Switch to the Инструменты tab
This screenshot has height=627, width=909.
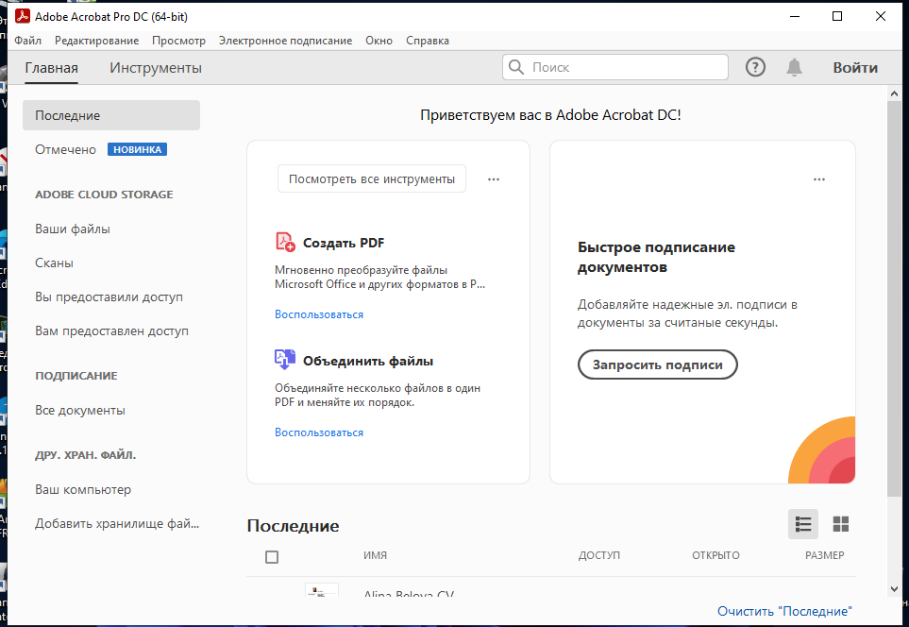pyautogui.click(x=156, y=68)
